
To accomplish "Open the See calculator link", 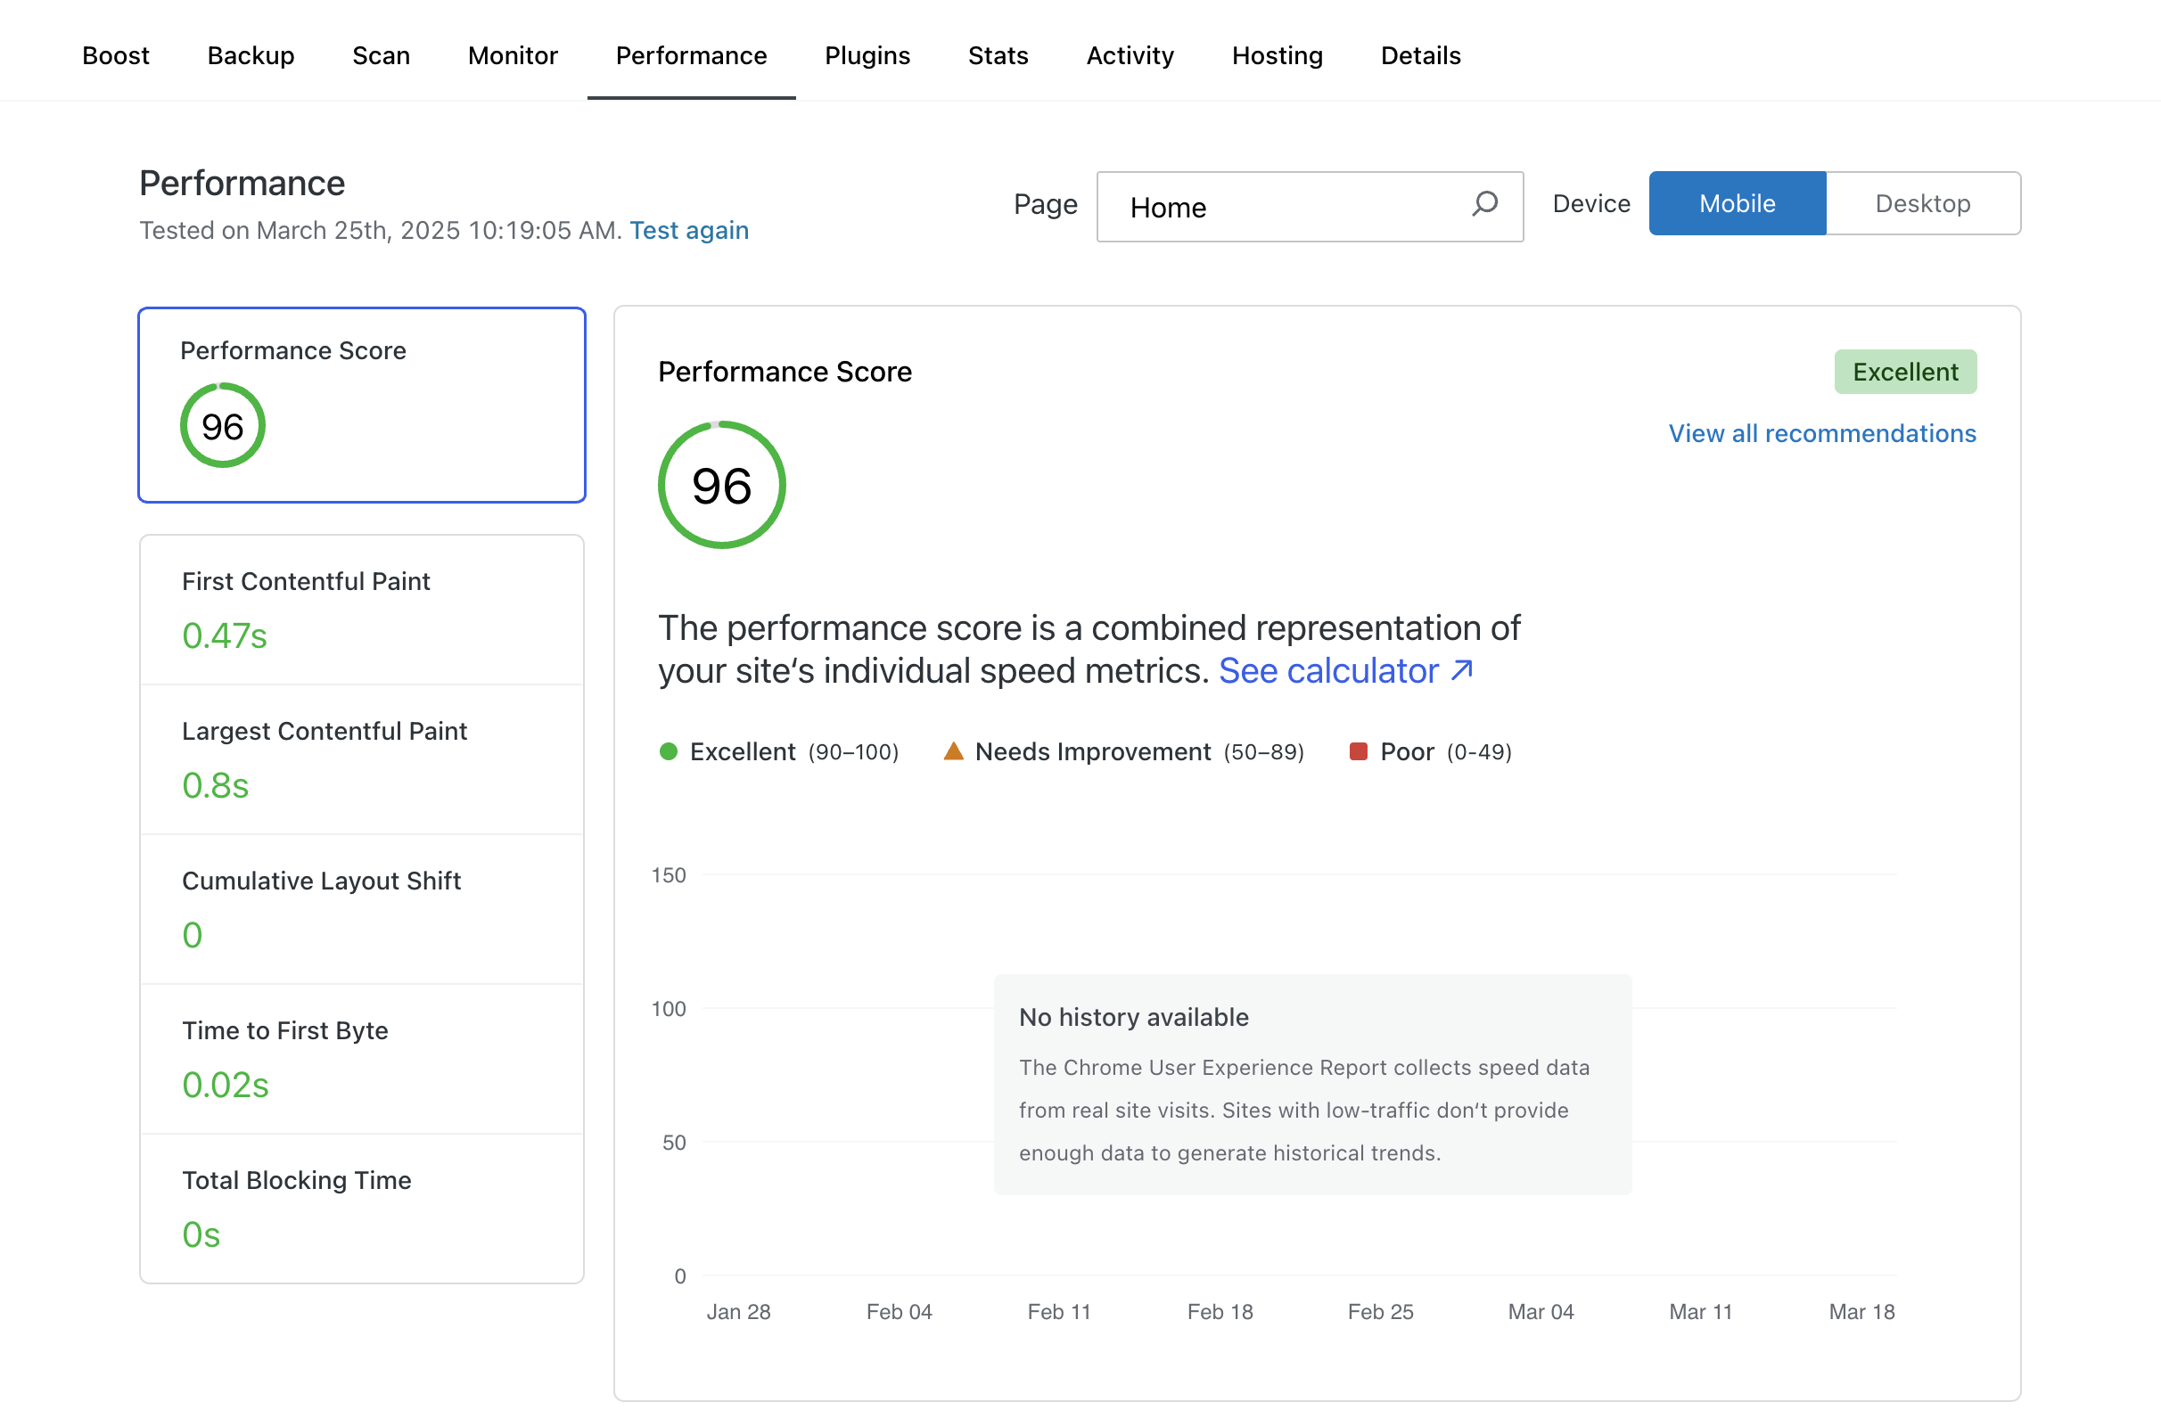I will 1343,671.
